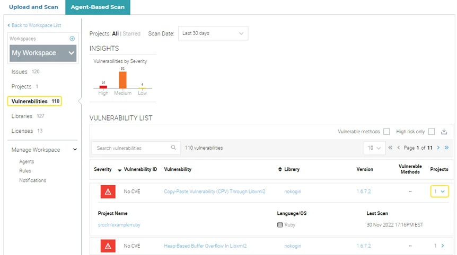The width and height of the screenshot is (457, 255).
Task: Filter projects by All
Action: 116,34
